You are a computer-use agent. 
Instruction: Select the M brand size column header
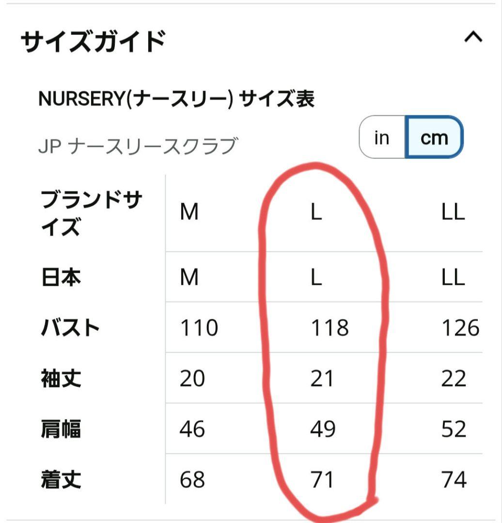click(x=189, y=212)
